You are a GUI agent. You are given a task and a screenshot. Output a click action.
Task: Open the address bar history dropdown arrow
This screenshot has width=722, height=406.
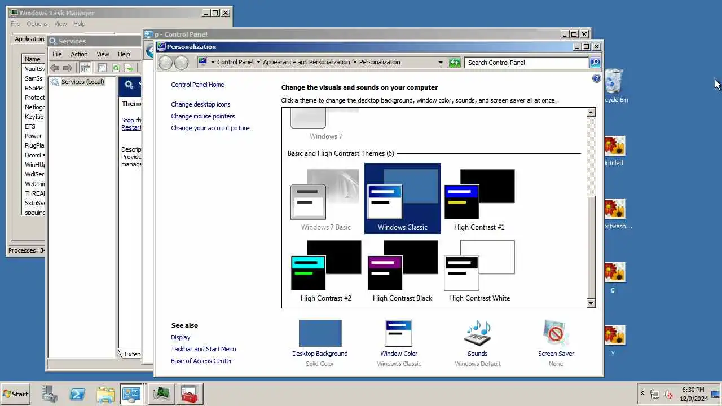[441, 63]
